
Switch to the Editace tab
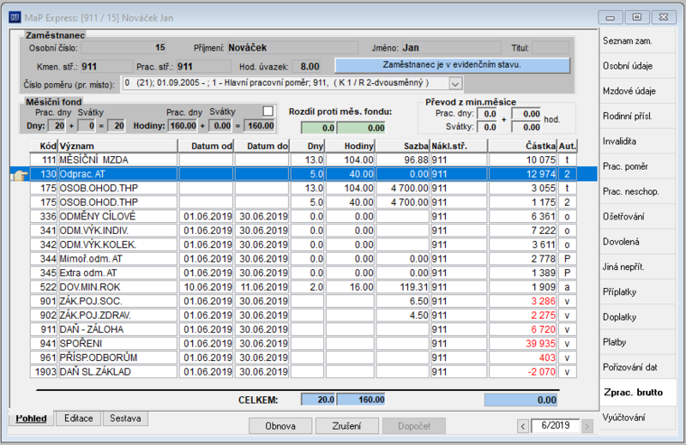[78, 418]
